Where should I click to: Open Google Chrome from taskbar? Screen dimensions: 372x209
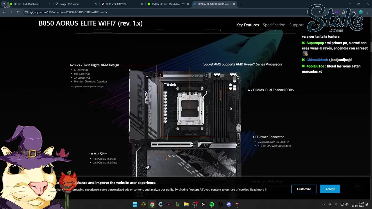tap(152, 204)
